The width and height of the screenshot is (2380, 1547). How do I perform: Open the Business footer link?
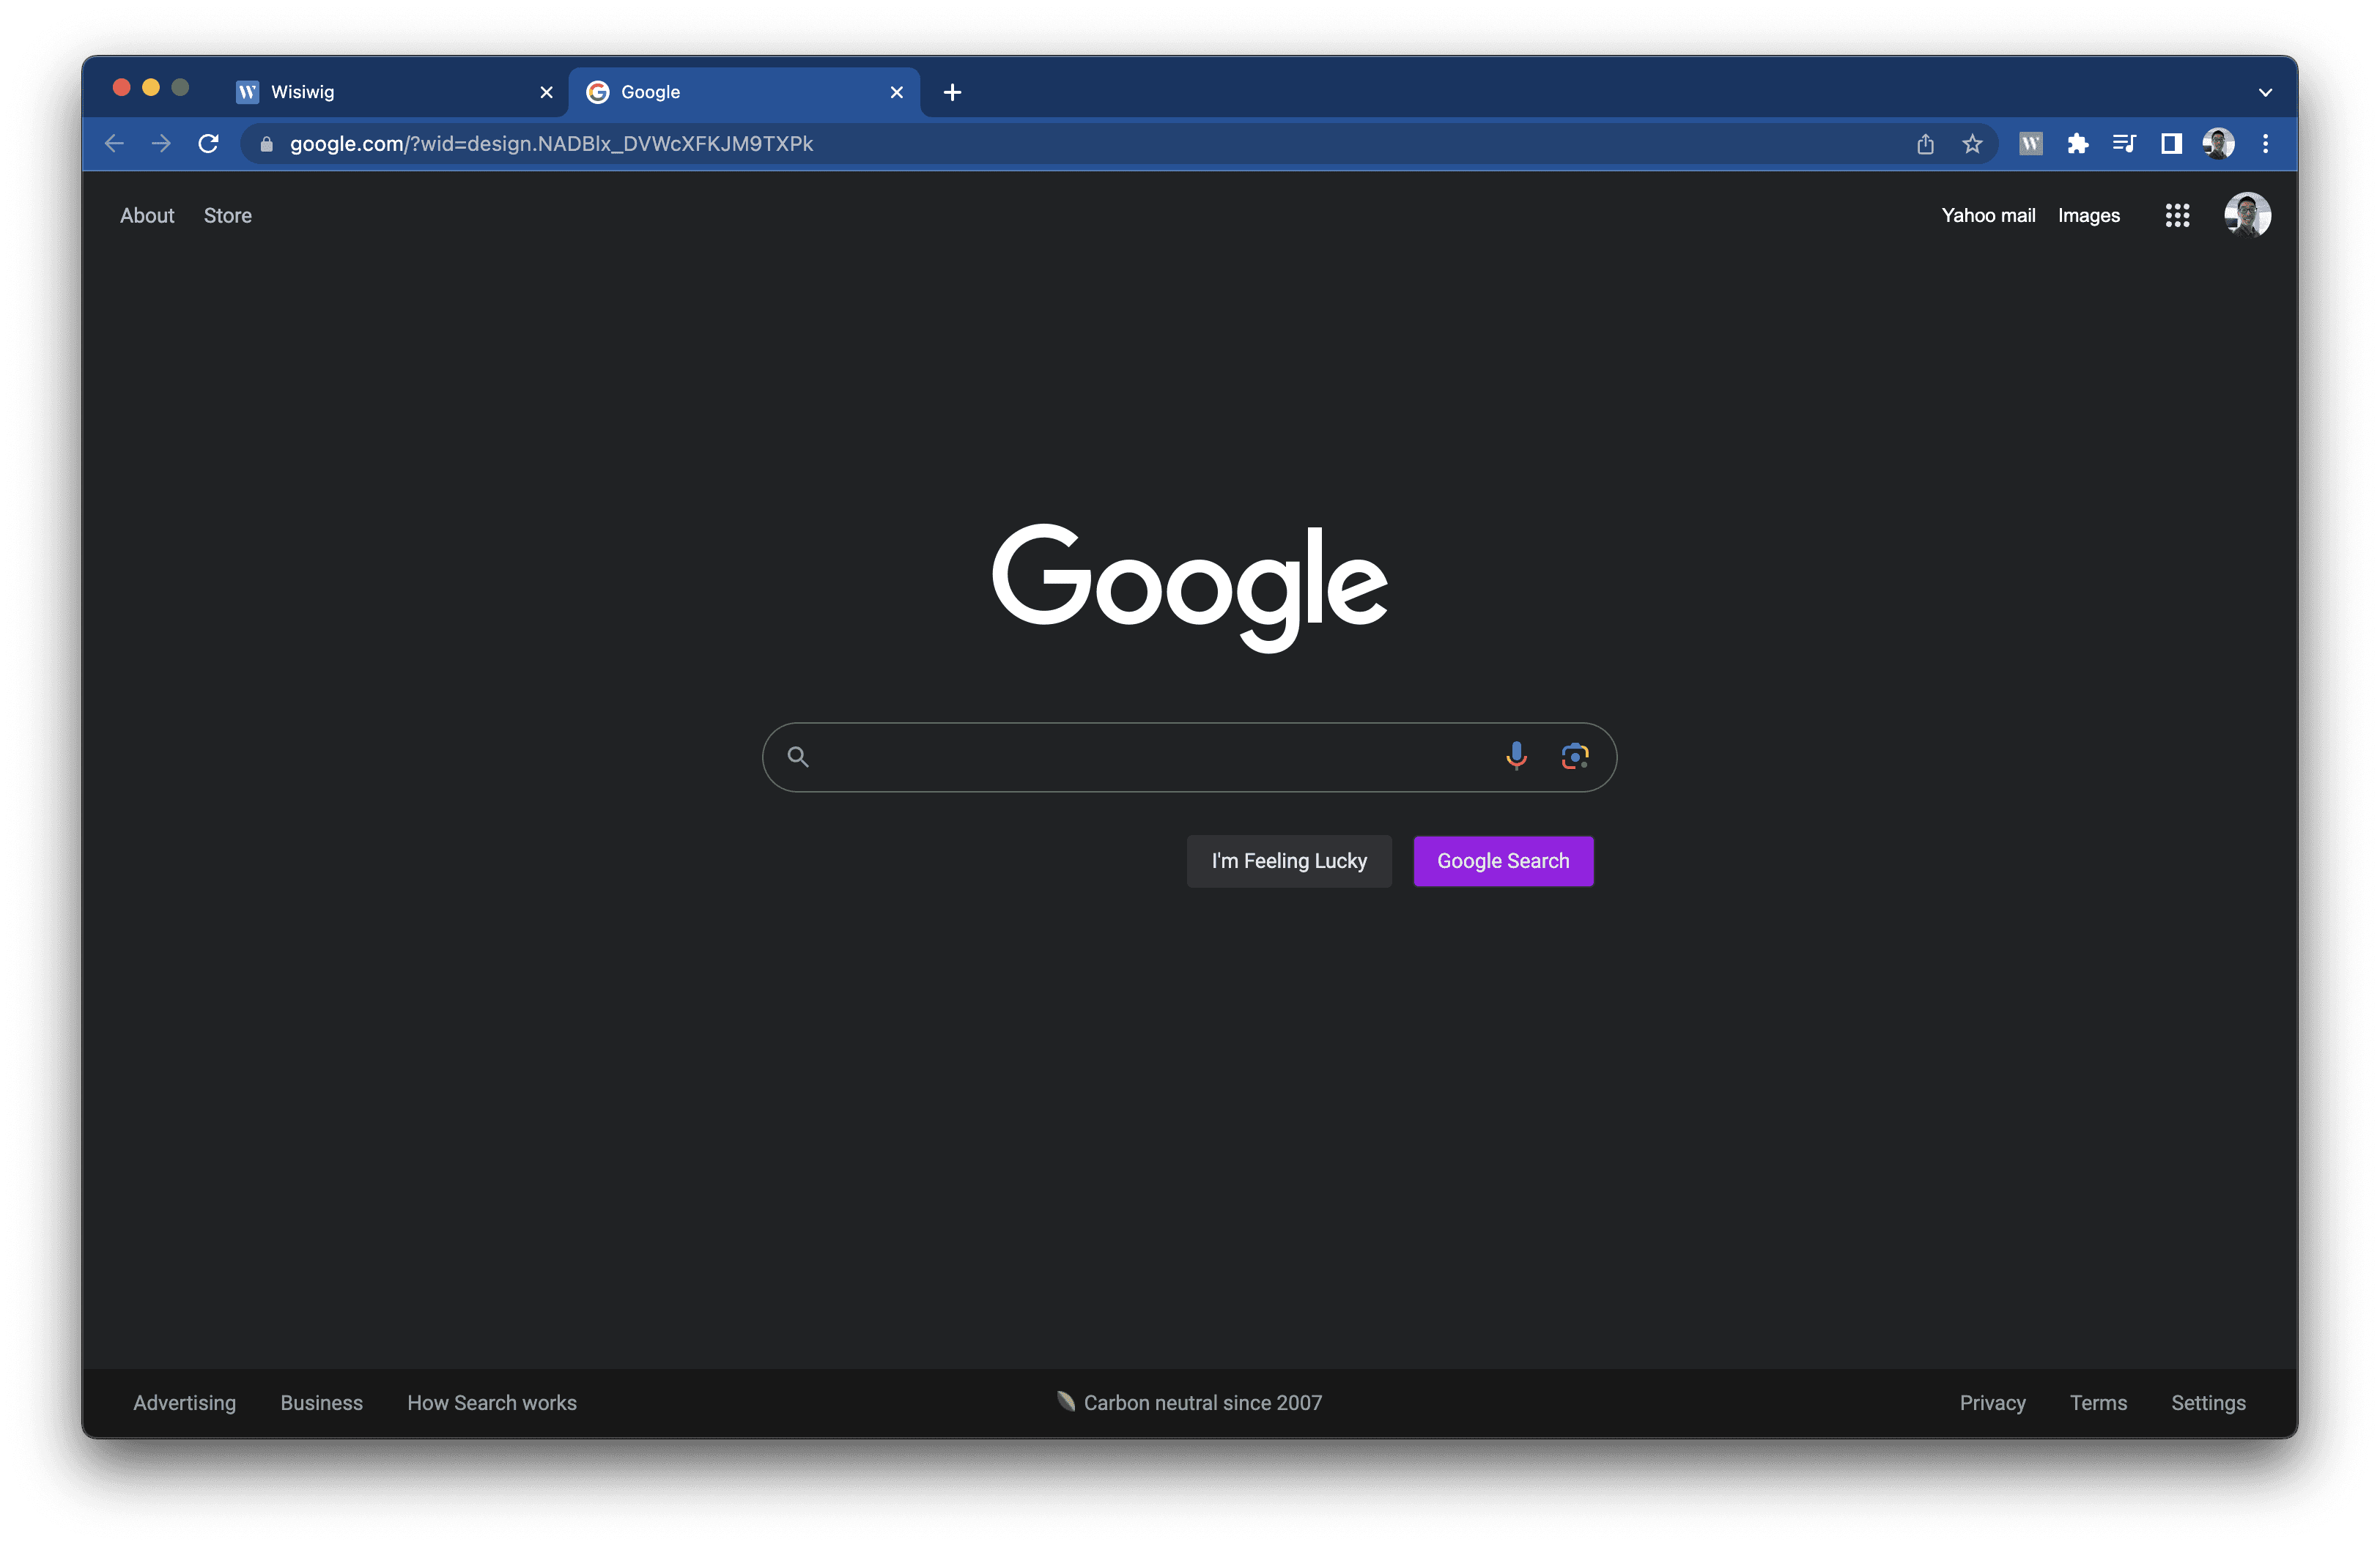pos(322,1403)
